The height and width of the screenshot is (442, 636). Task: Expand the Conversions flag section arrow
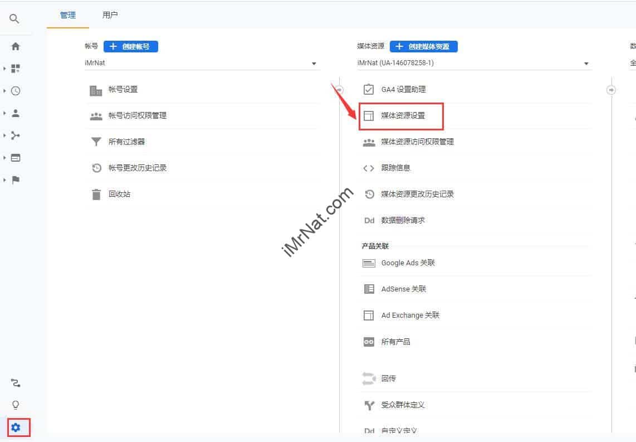click(x=4, y=180)
